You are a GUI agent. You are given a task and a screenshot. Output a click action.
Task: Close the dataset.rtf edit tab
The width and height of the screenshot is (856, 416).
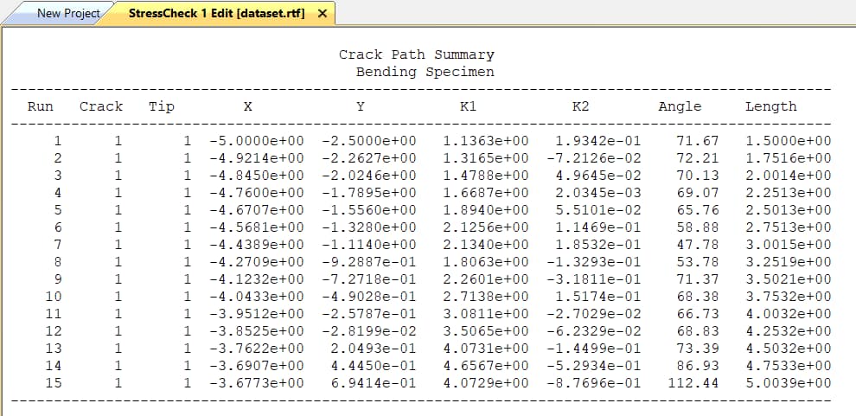[322, 14]
